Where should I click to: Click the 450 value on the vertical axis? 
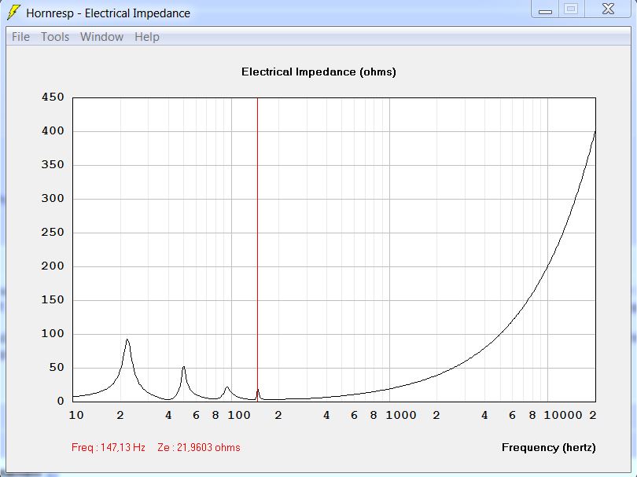(53, 97)
